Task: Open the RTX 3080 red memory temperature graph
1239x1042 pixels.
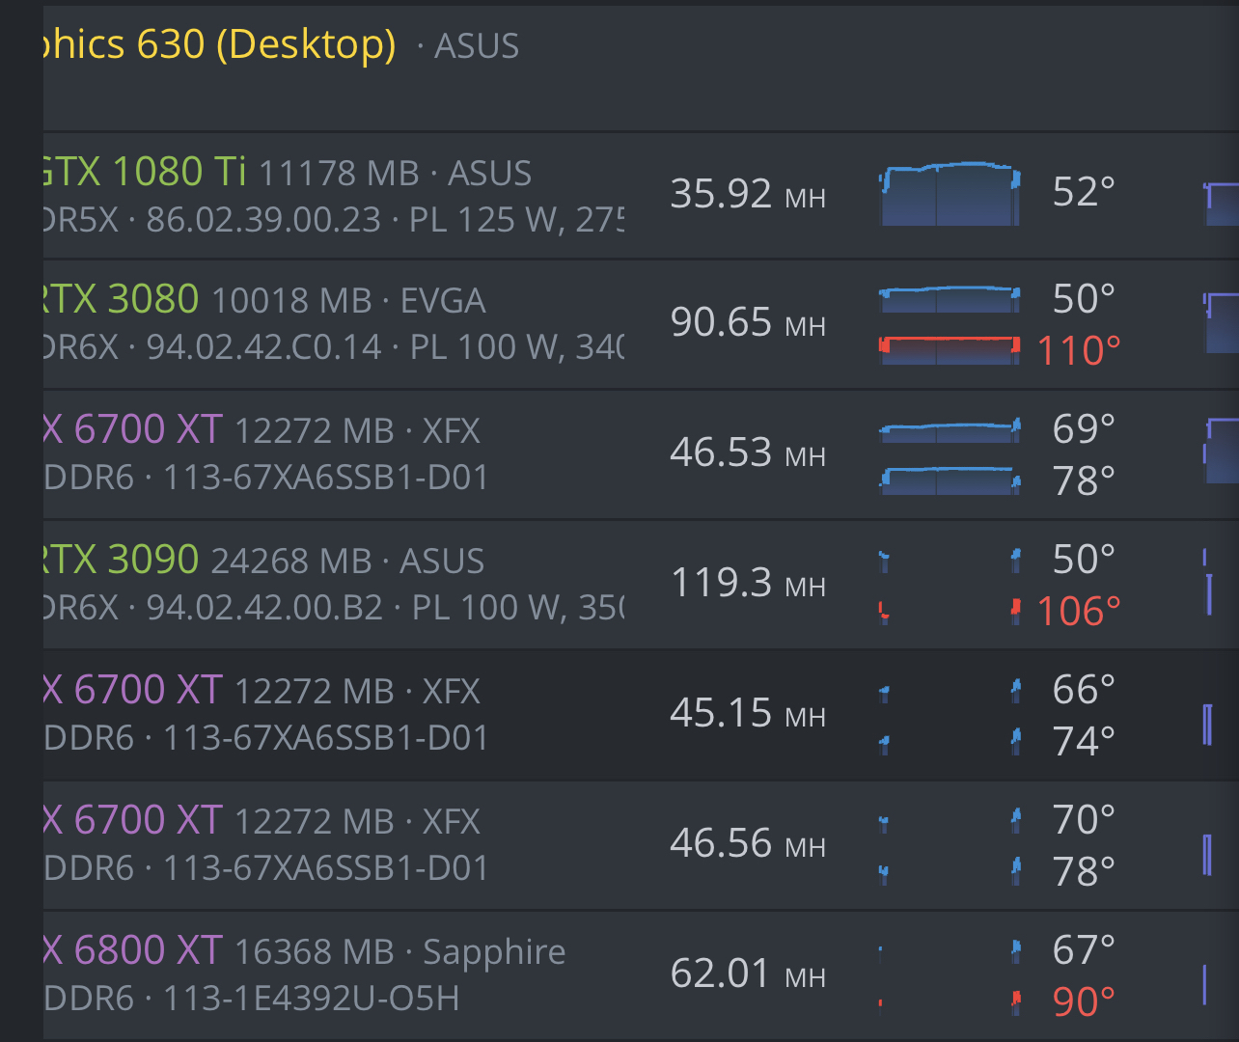Action: (950, 350)
